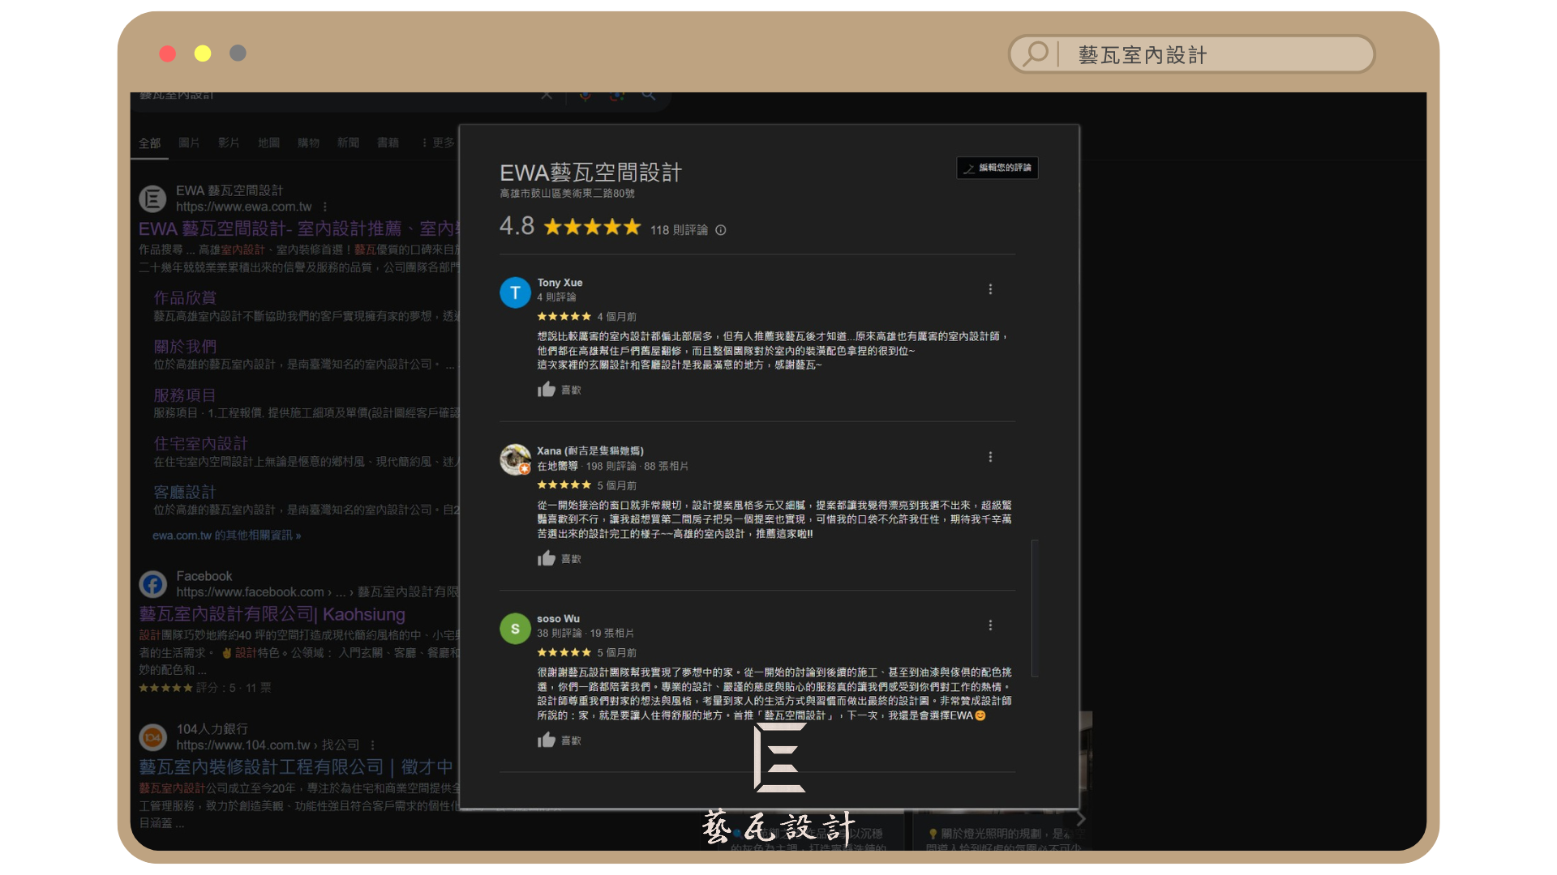The image size is (1557, 875).
Task: Click the EWA site favicon in results
Action: [152, 198]
